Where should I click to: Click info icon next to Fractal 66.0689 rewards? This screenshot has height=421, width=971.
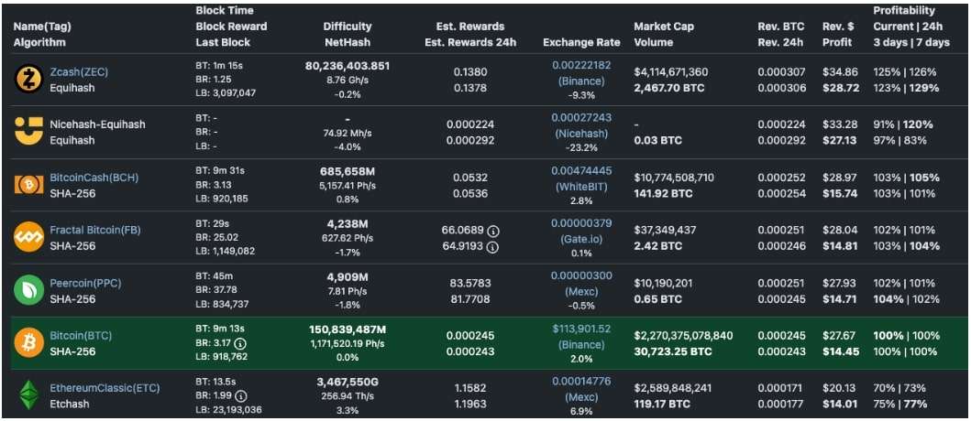[x=492, y=231]
